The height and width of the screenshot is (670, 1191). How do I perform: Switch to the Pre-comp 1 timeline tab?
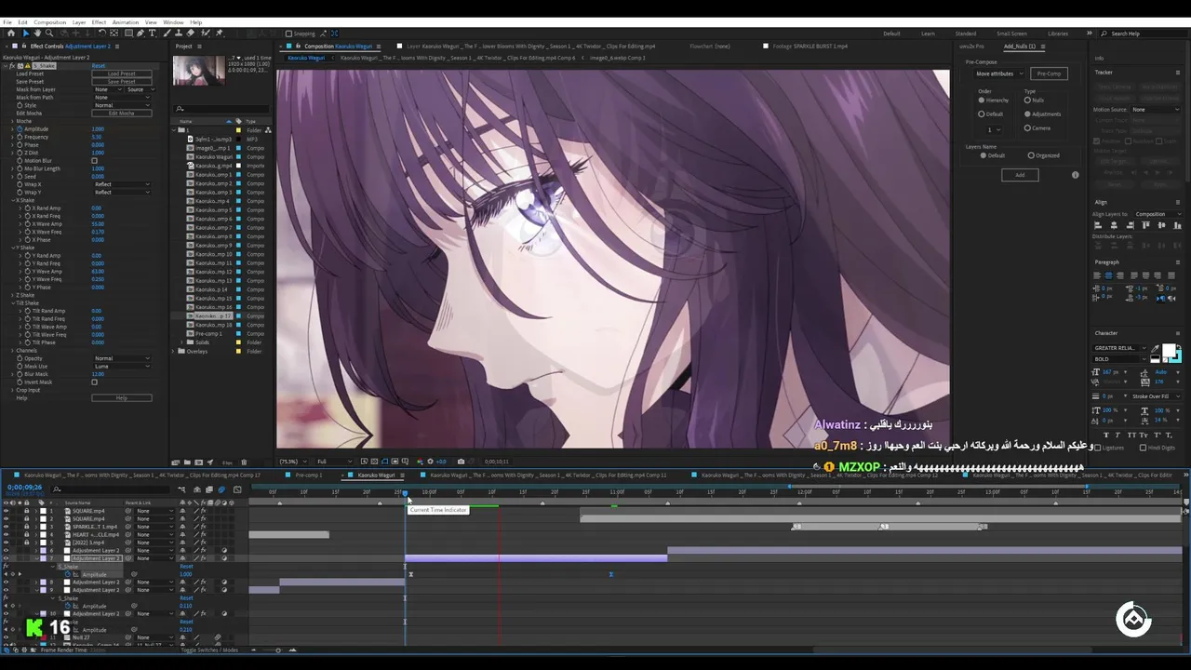tap(309, 475)
